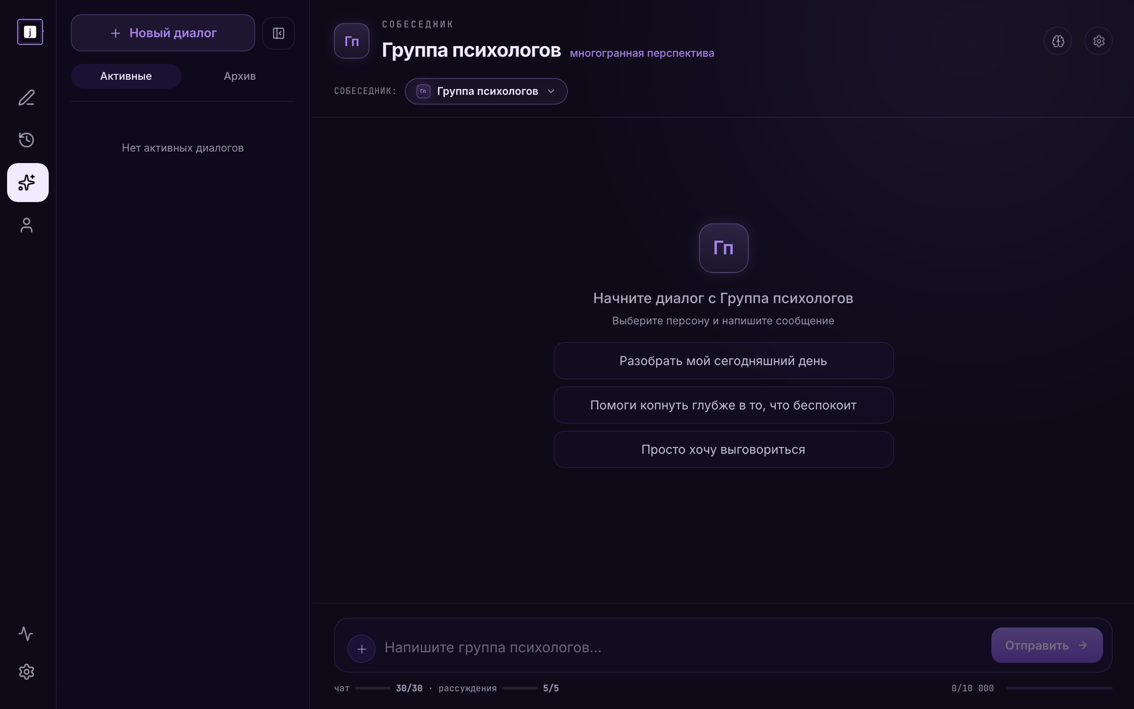Choose Просто хочу выговориться suggestion
Image resolution: width=1134 pixels, height=709 pixels.
click(723, 449)
